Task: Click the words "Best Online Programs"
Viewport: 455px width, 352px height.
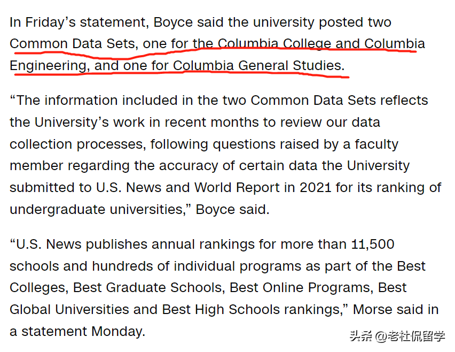Action: [x=300, y=288]
